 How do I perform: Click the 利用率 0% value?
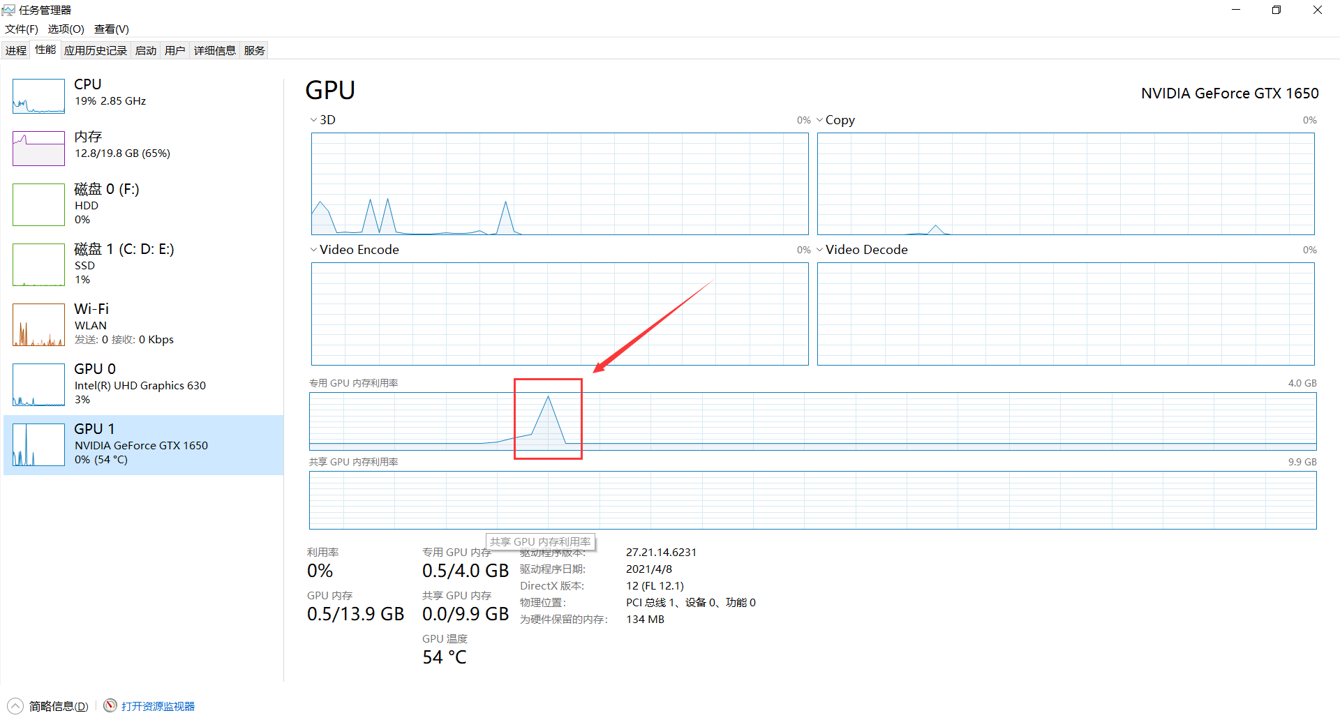(x=320, y=571)
